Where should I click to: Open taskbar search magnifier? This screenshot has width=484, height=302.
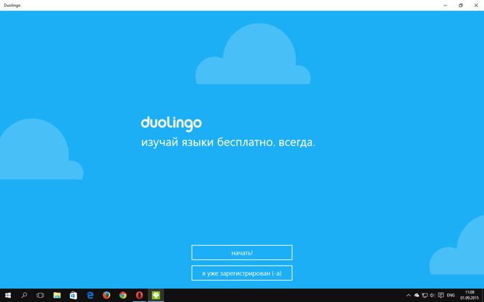(x=24, y=295)
